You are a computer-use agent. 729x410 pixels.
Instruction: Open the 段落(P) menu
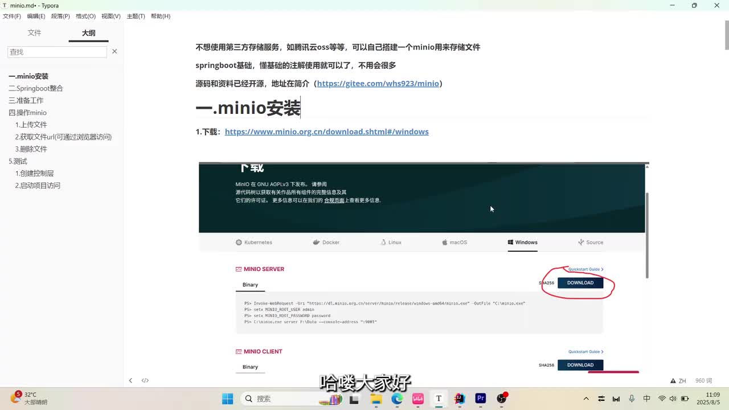tap(60, 16)
